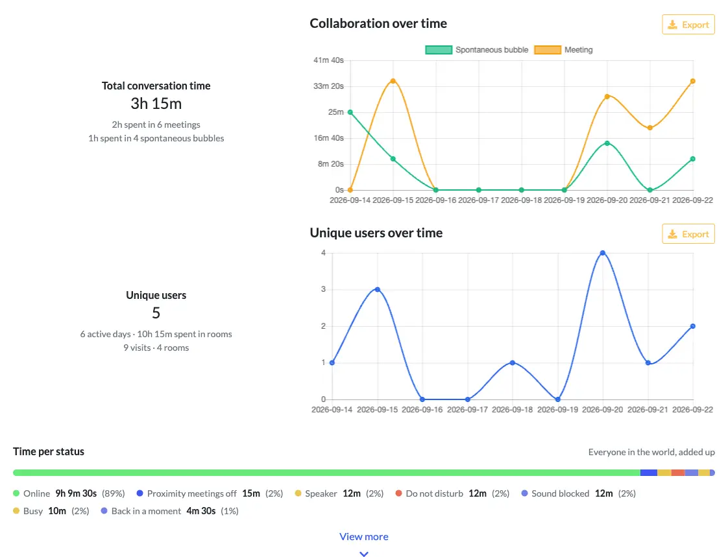
Task: Click the Busy yellow status dot
Action: pyautogui.click(x=16, y=510)
